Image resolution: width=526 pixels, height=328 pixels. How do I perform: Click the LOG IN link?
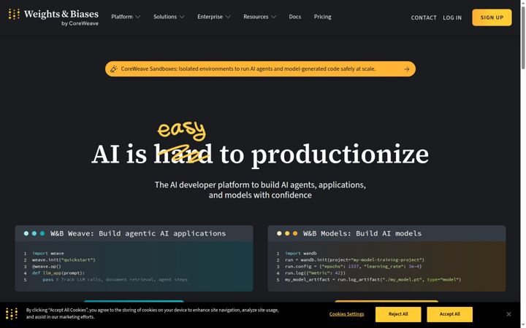[x=452, y=17]
